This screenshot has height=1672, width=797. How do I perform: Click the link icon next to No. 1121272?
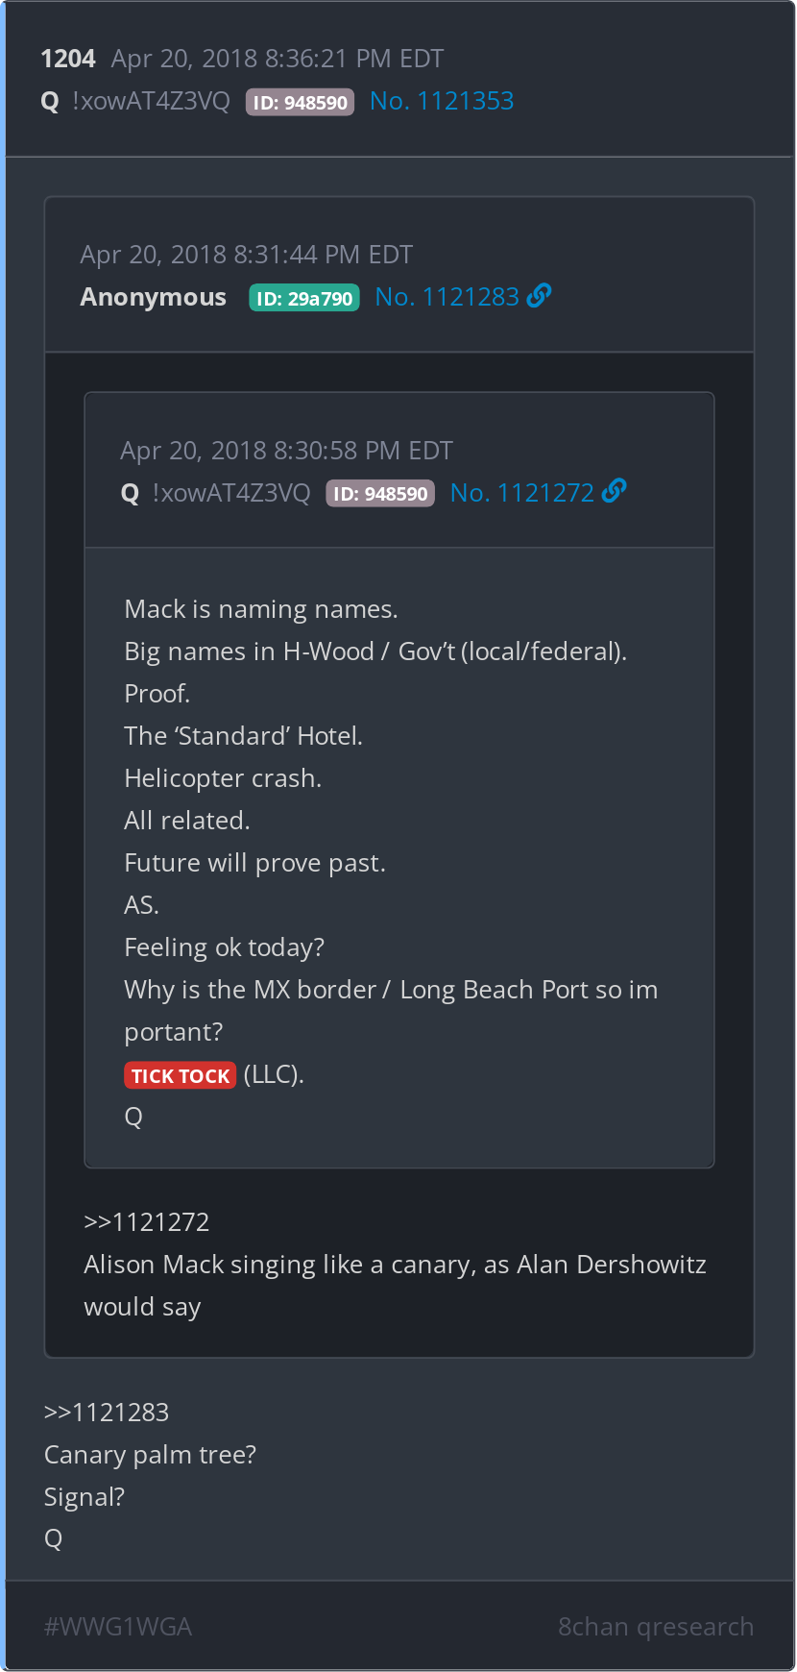point(615,492)
